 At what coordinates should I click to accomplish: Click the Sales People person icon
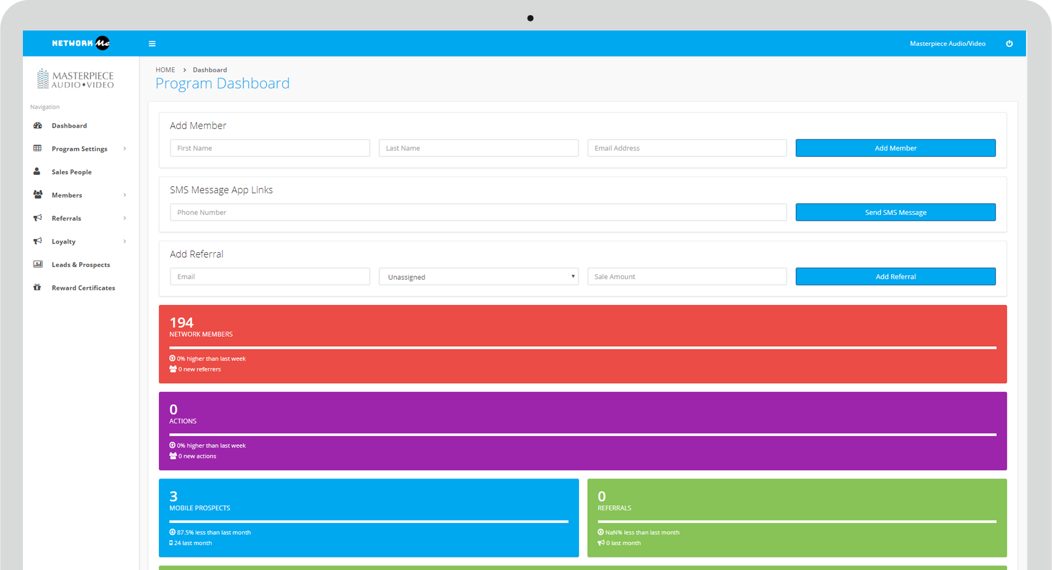click(x=37, y=172)
